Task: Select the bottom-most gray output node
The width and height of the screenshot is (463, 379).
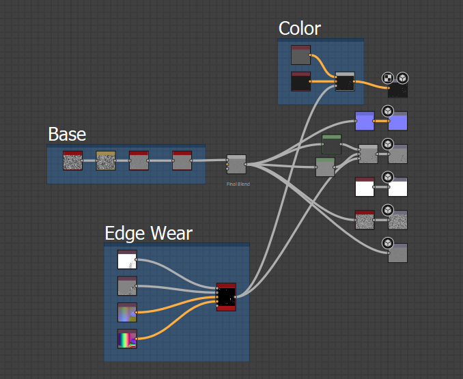Action: click(x=397, y=253)
